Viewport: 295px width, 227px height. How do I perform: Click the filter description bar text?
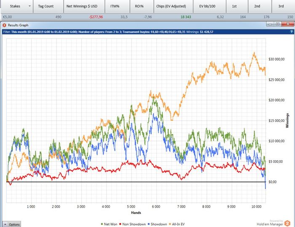(108, 32)
